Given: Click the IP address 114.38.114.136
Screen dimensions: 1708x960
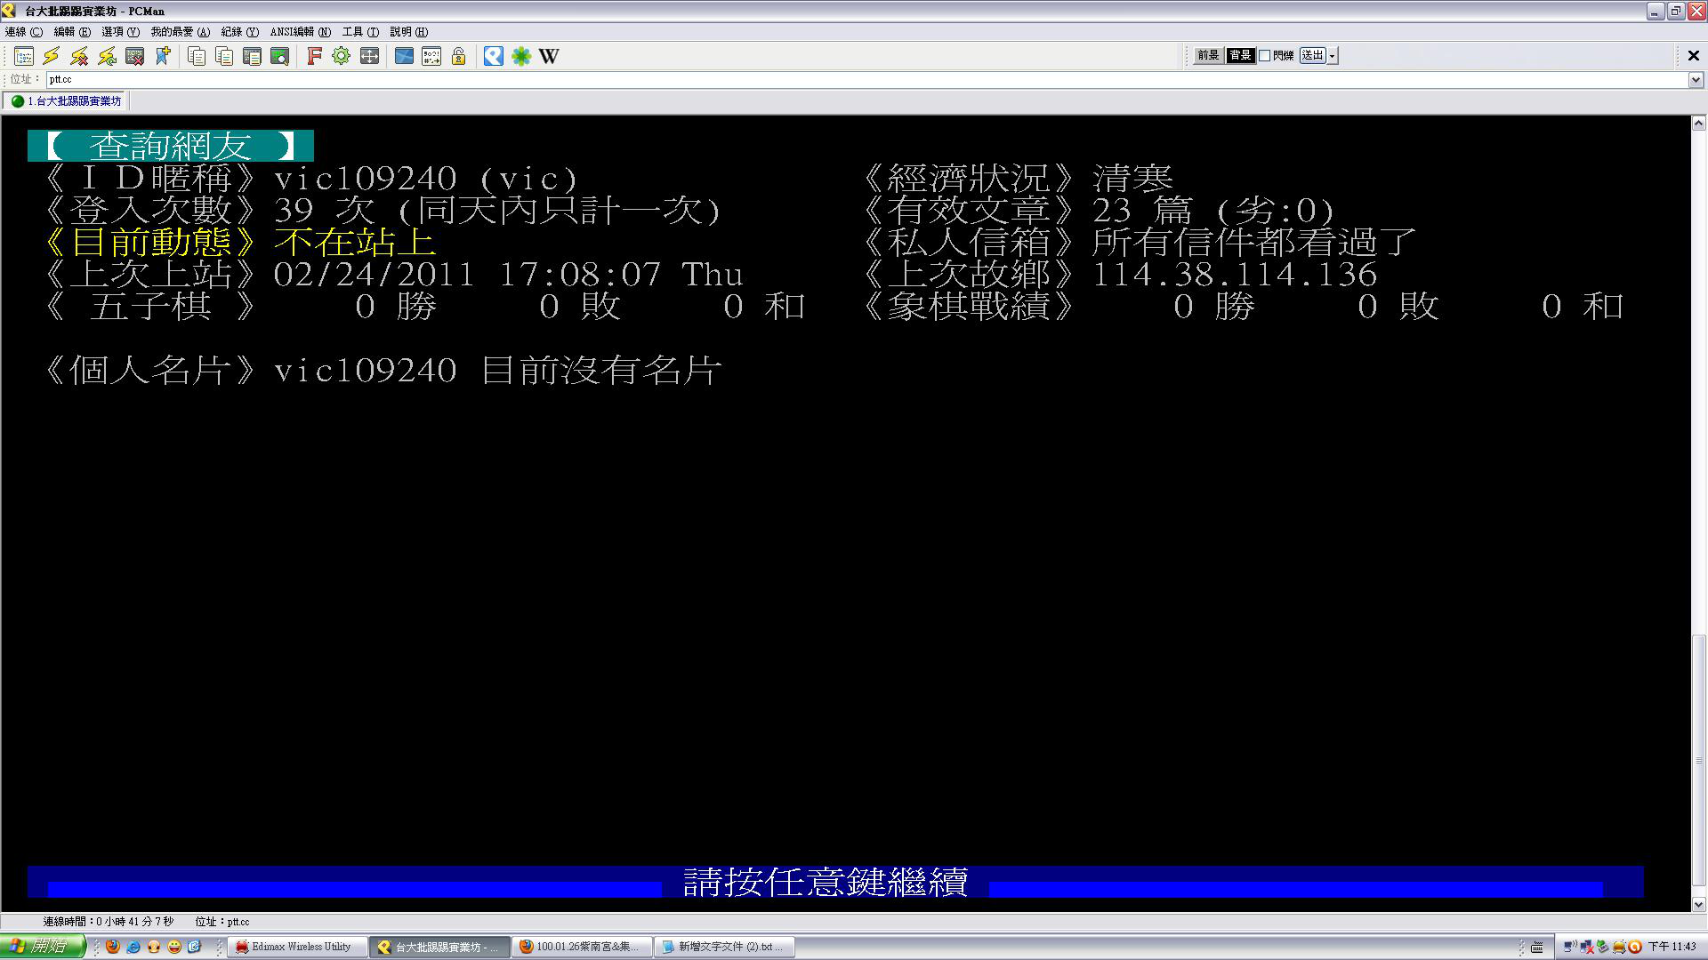Looking at the screenshot, I should 1235,275.
